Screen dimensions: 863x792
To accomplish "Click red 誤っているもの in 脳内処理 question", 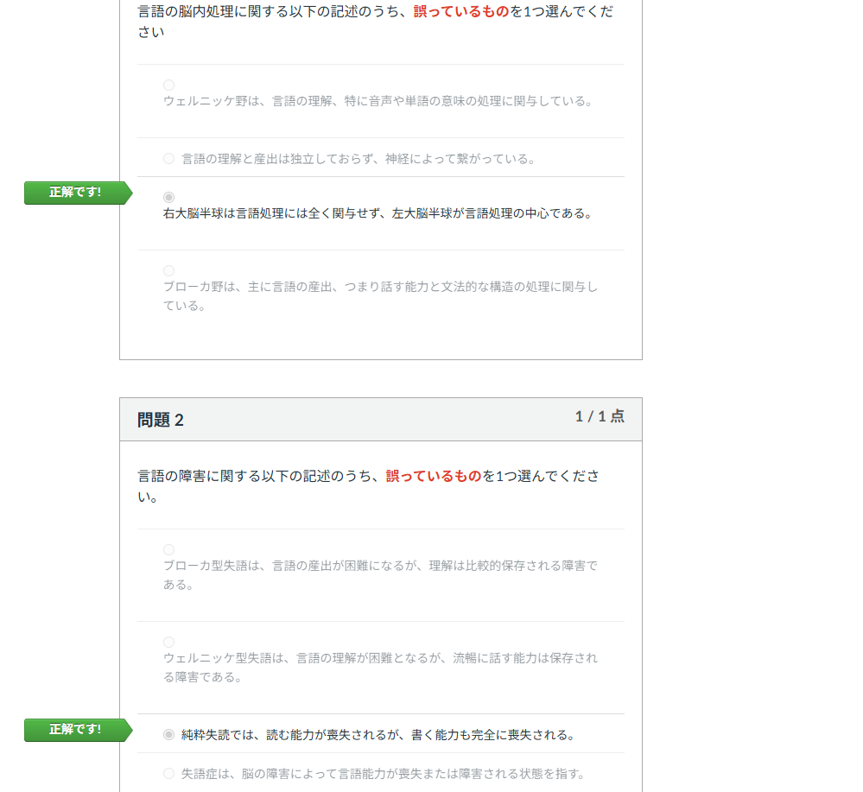I will [x=460, y=13].
